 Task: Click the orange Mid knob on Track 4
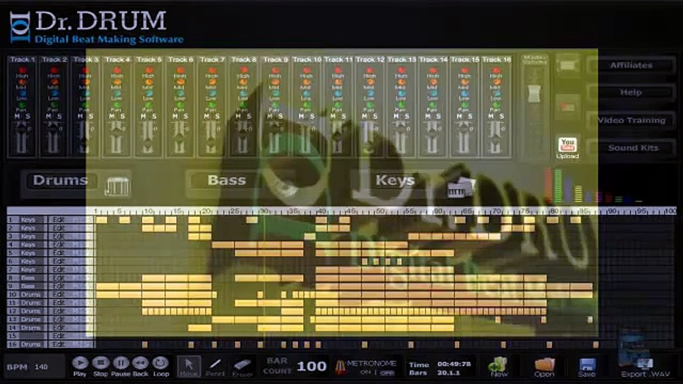click(117, 82)
